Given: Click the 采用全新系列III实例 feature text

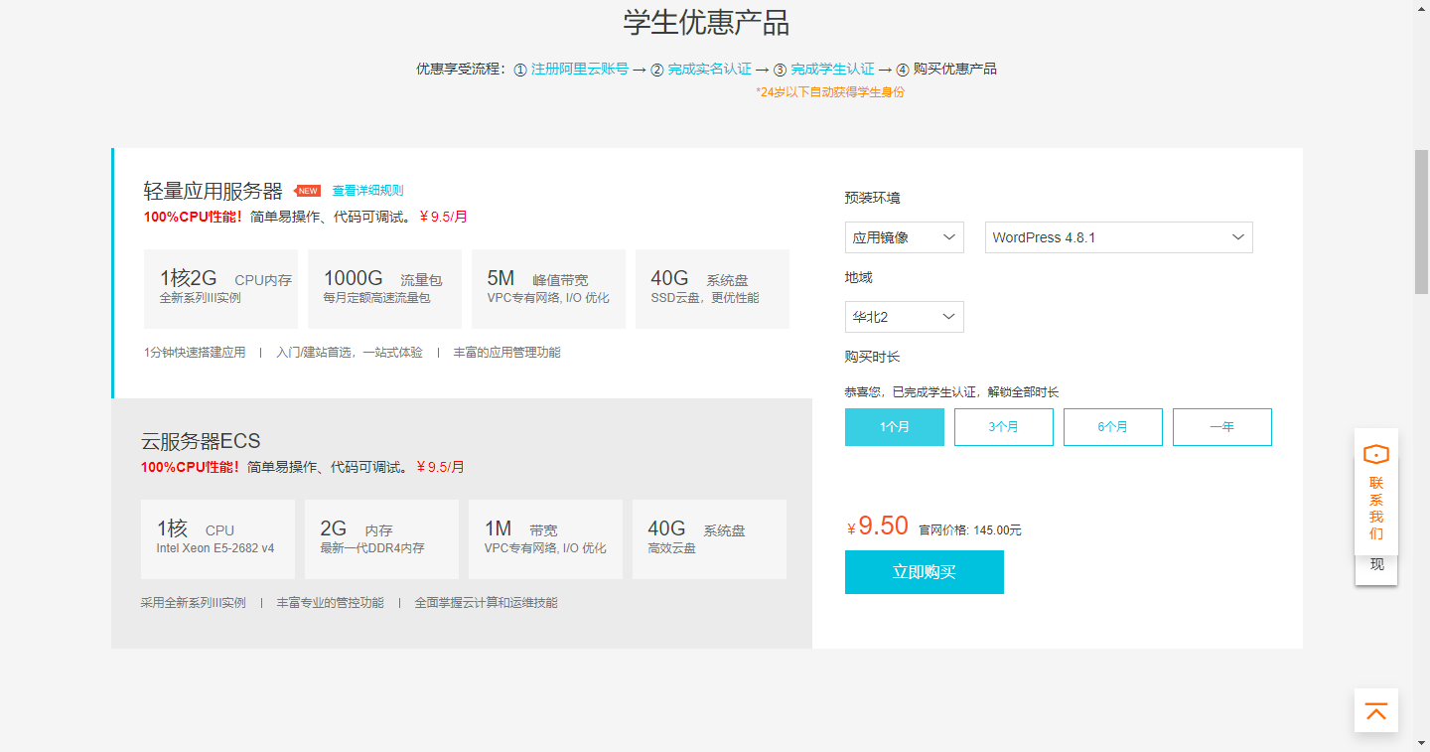Looking at the screenshot, I should point(194,603).
